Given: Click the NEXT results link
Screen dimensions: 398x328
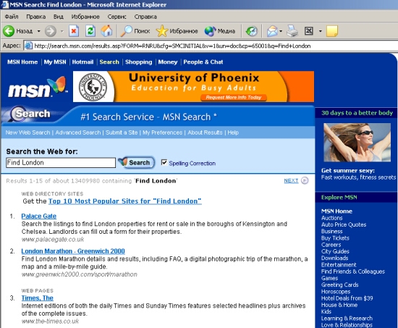Looking at the screenshot, I should 291,180.
